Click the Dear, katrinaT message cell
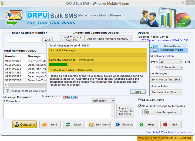The image size is (195, 141). pos(37,72)
